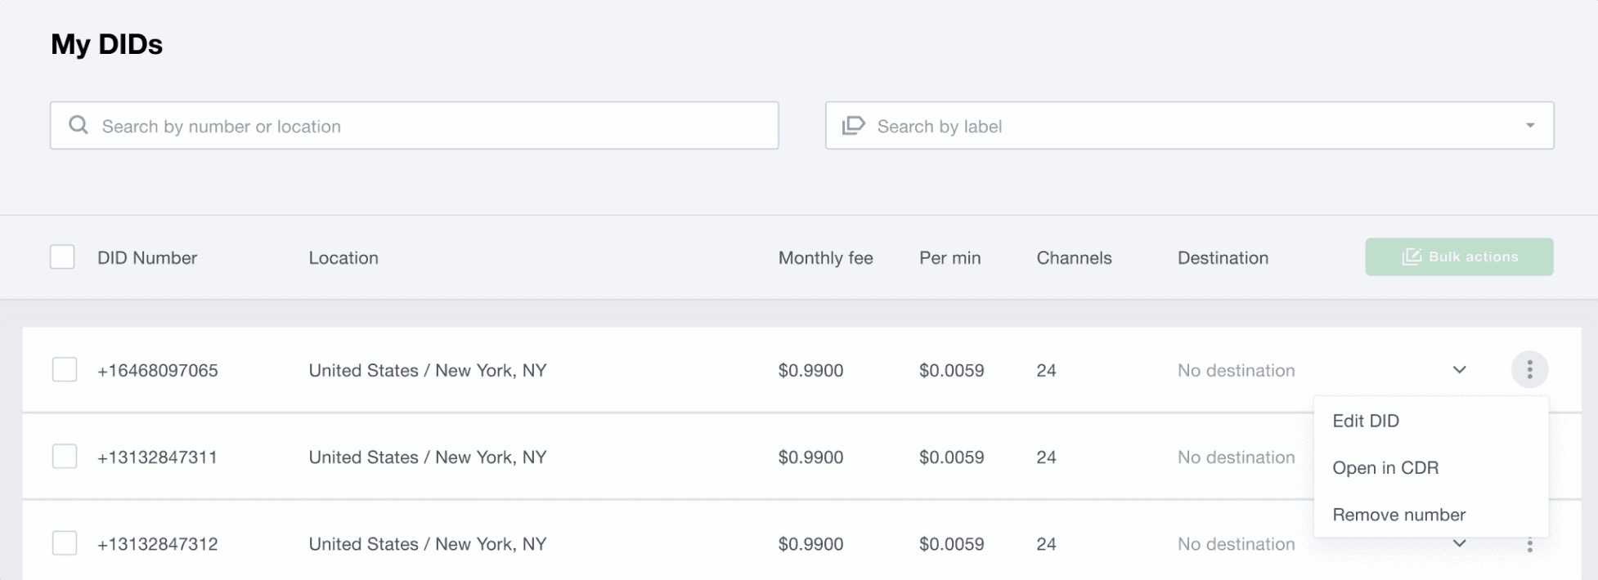Click the edit icon on Bulk actions

tap(1412, 257)
